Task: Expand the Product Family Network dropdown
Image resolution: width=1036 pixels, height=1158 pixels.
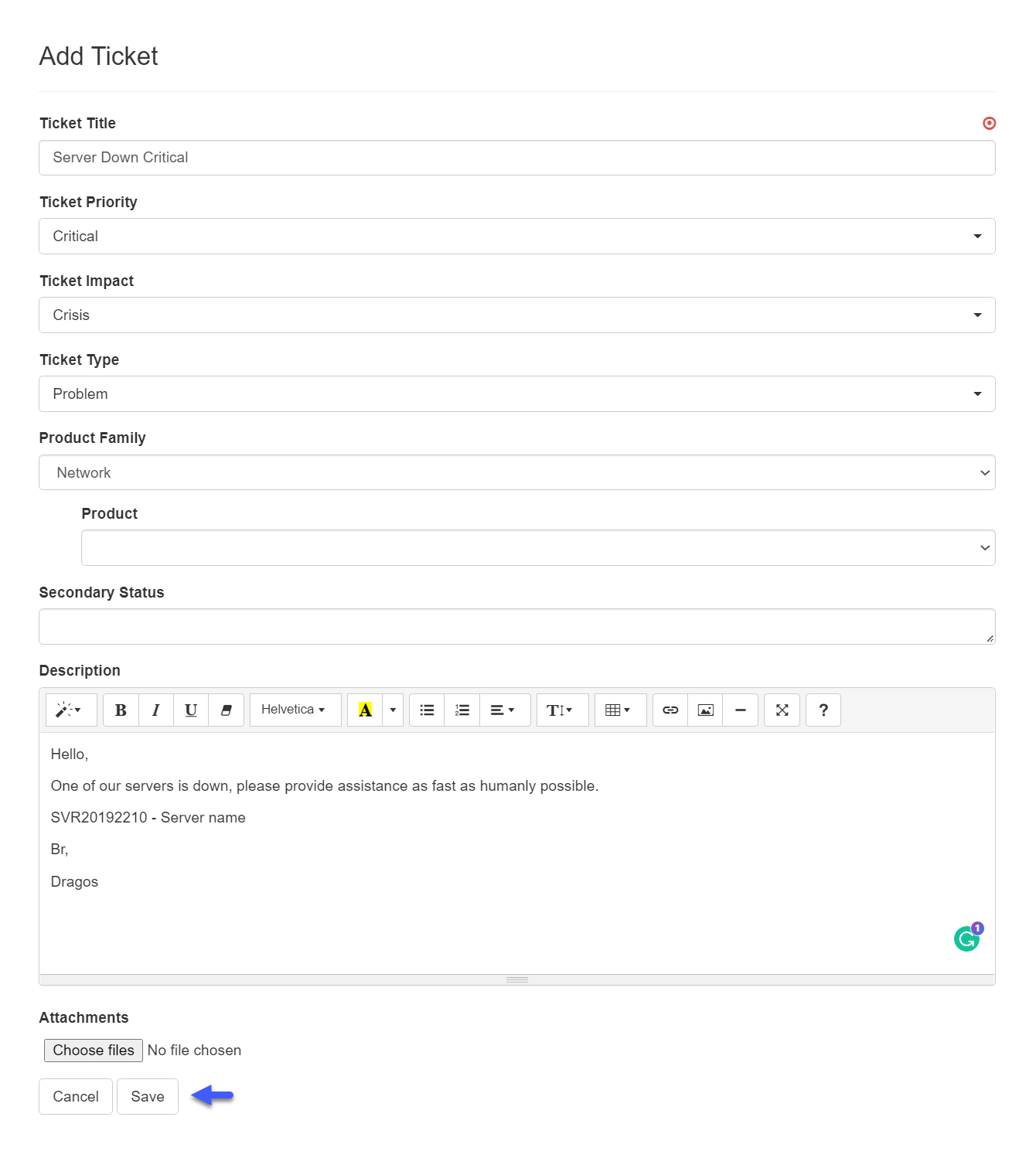Action: tap(517, 472)
